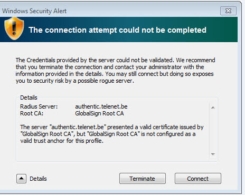Click the trust anchor explanation text
The image size is (245, 195).
pos(111,134)
